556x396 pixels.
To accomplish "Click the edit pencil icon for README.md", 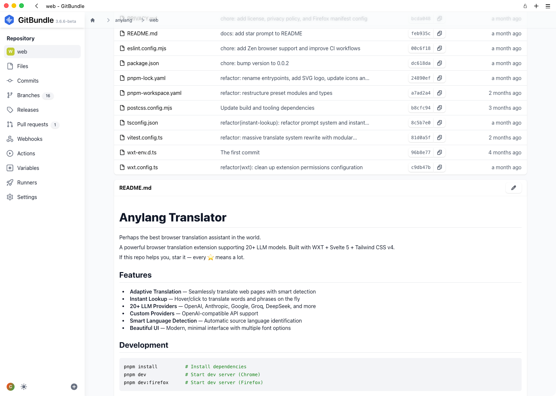I will point(513,188).
